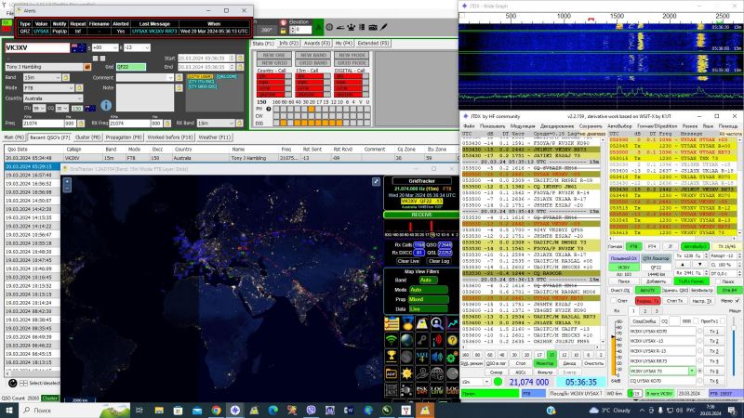Open Viber from the taskbar

pos(312,410)
